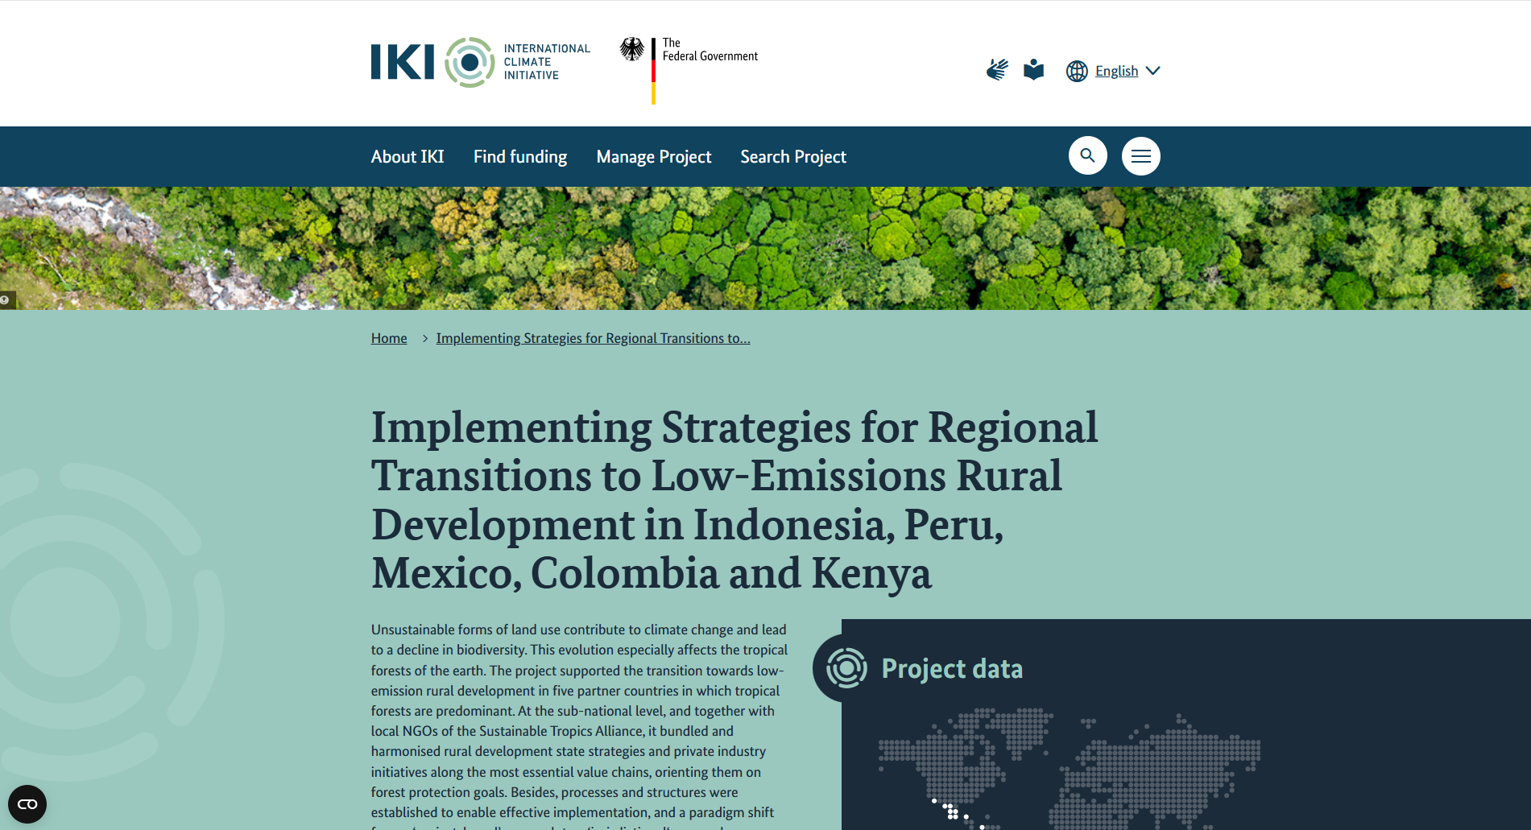Click the IKI logo

(x=480, y=62)
